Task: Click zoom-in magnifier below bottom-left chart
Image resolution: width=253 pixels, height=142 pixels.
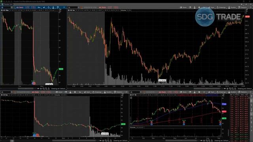Action: point(106,140)
